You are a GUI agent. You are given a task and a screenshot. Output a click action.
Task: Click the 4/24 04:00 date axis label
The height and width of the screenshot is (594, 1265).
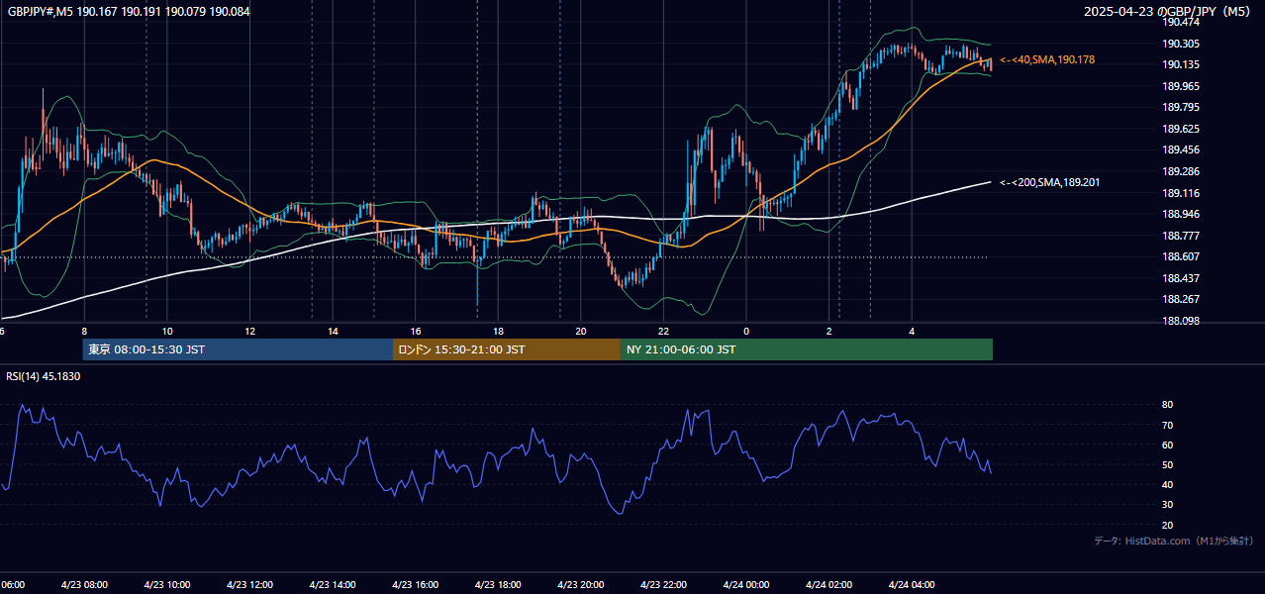(913, 585)
